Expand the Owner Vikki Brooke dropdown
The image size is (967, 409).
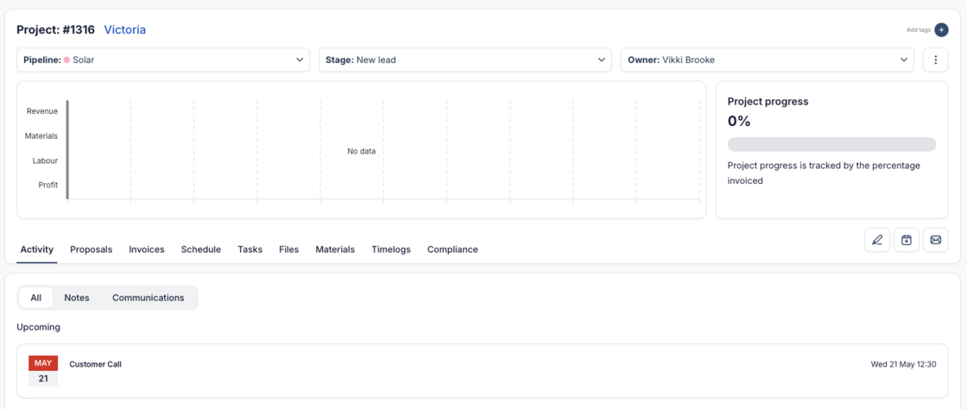[x=767, y=60]
